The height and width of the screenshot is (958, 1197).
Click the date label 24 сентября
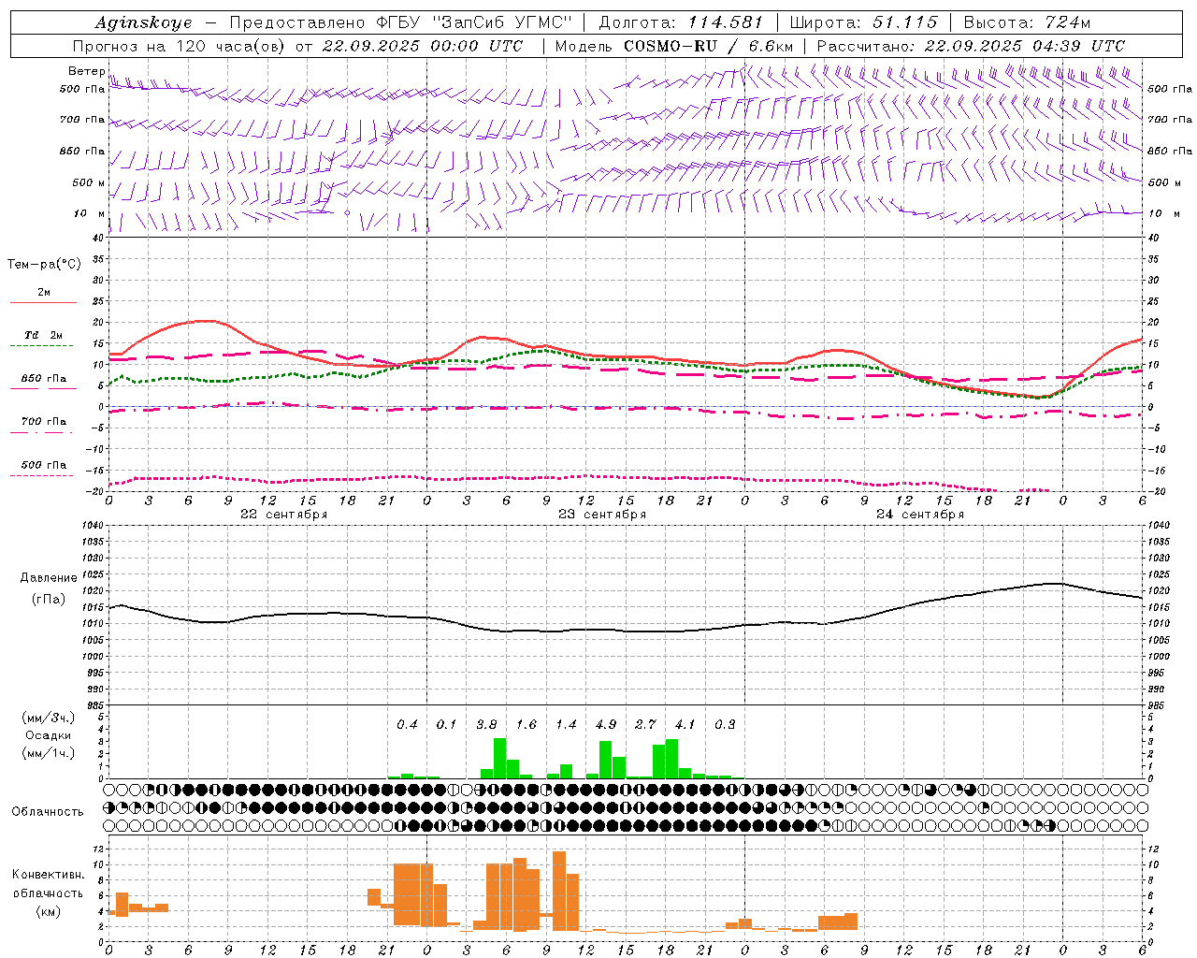point(920,515)
